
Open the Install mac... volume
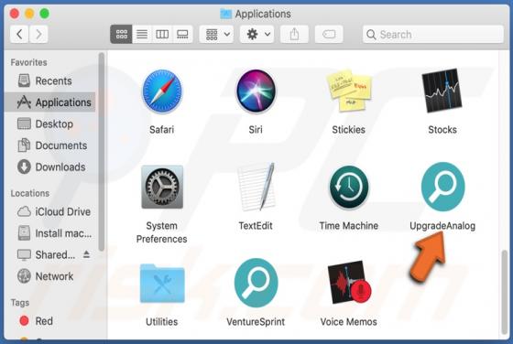click(x=49, y=233)
